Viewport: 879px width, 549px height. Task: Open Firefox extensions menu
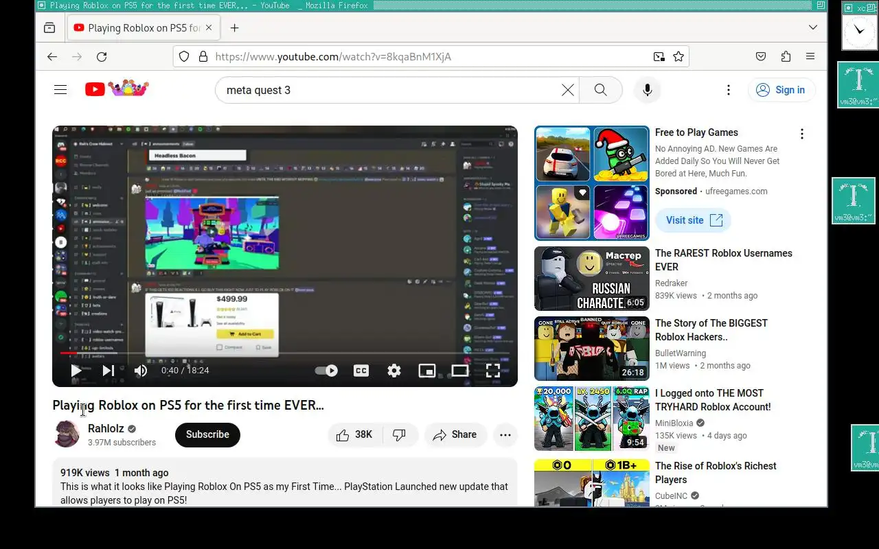(x=786, y=57)
